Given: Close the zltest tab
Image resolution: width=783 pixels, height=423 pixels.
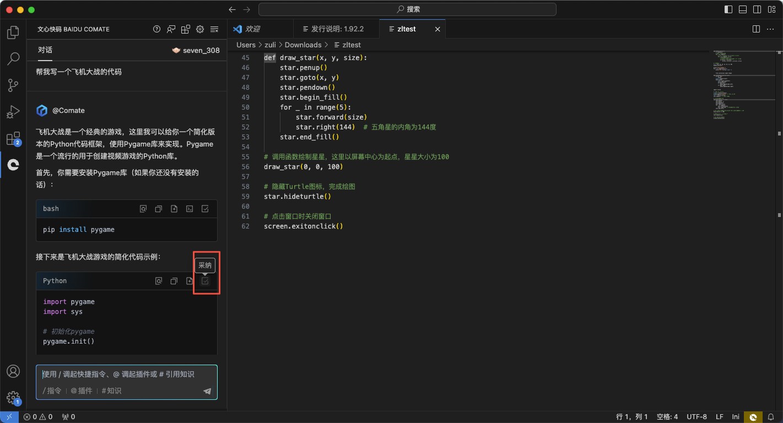Looking at the screenshot, I should coord(438,29).
